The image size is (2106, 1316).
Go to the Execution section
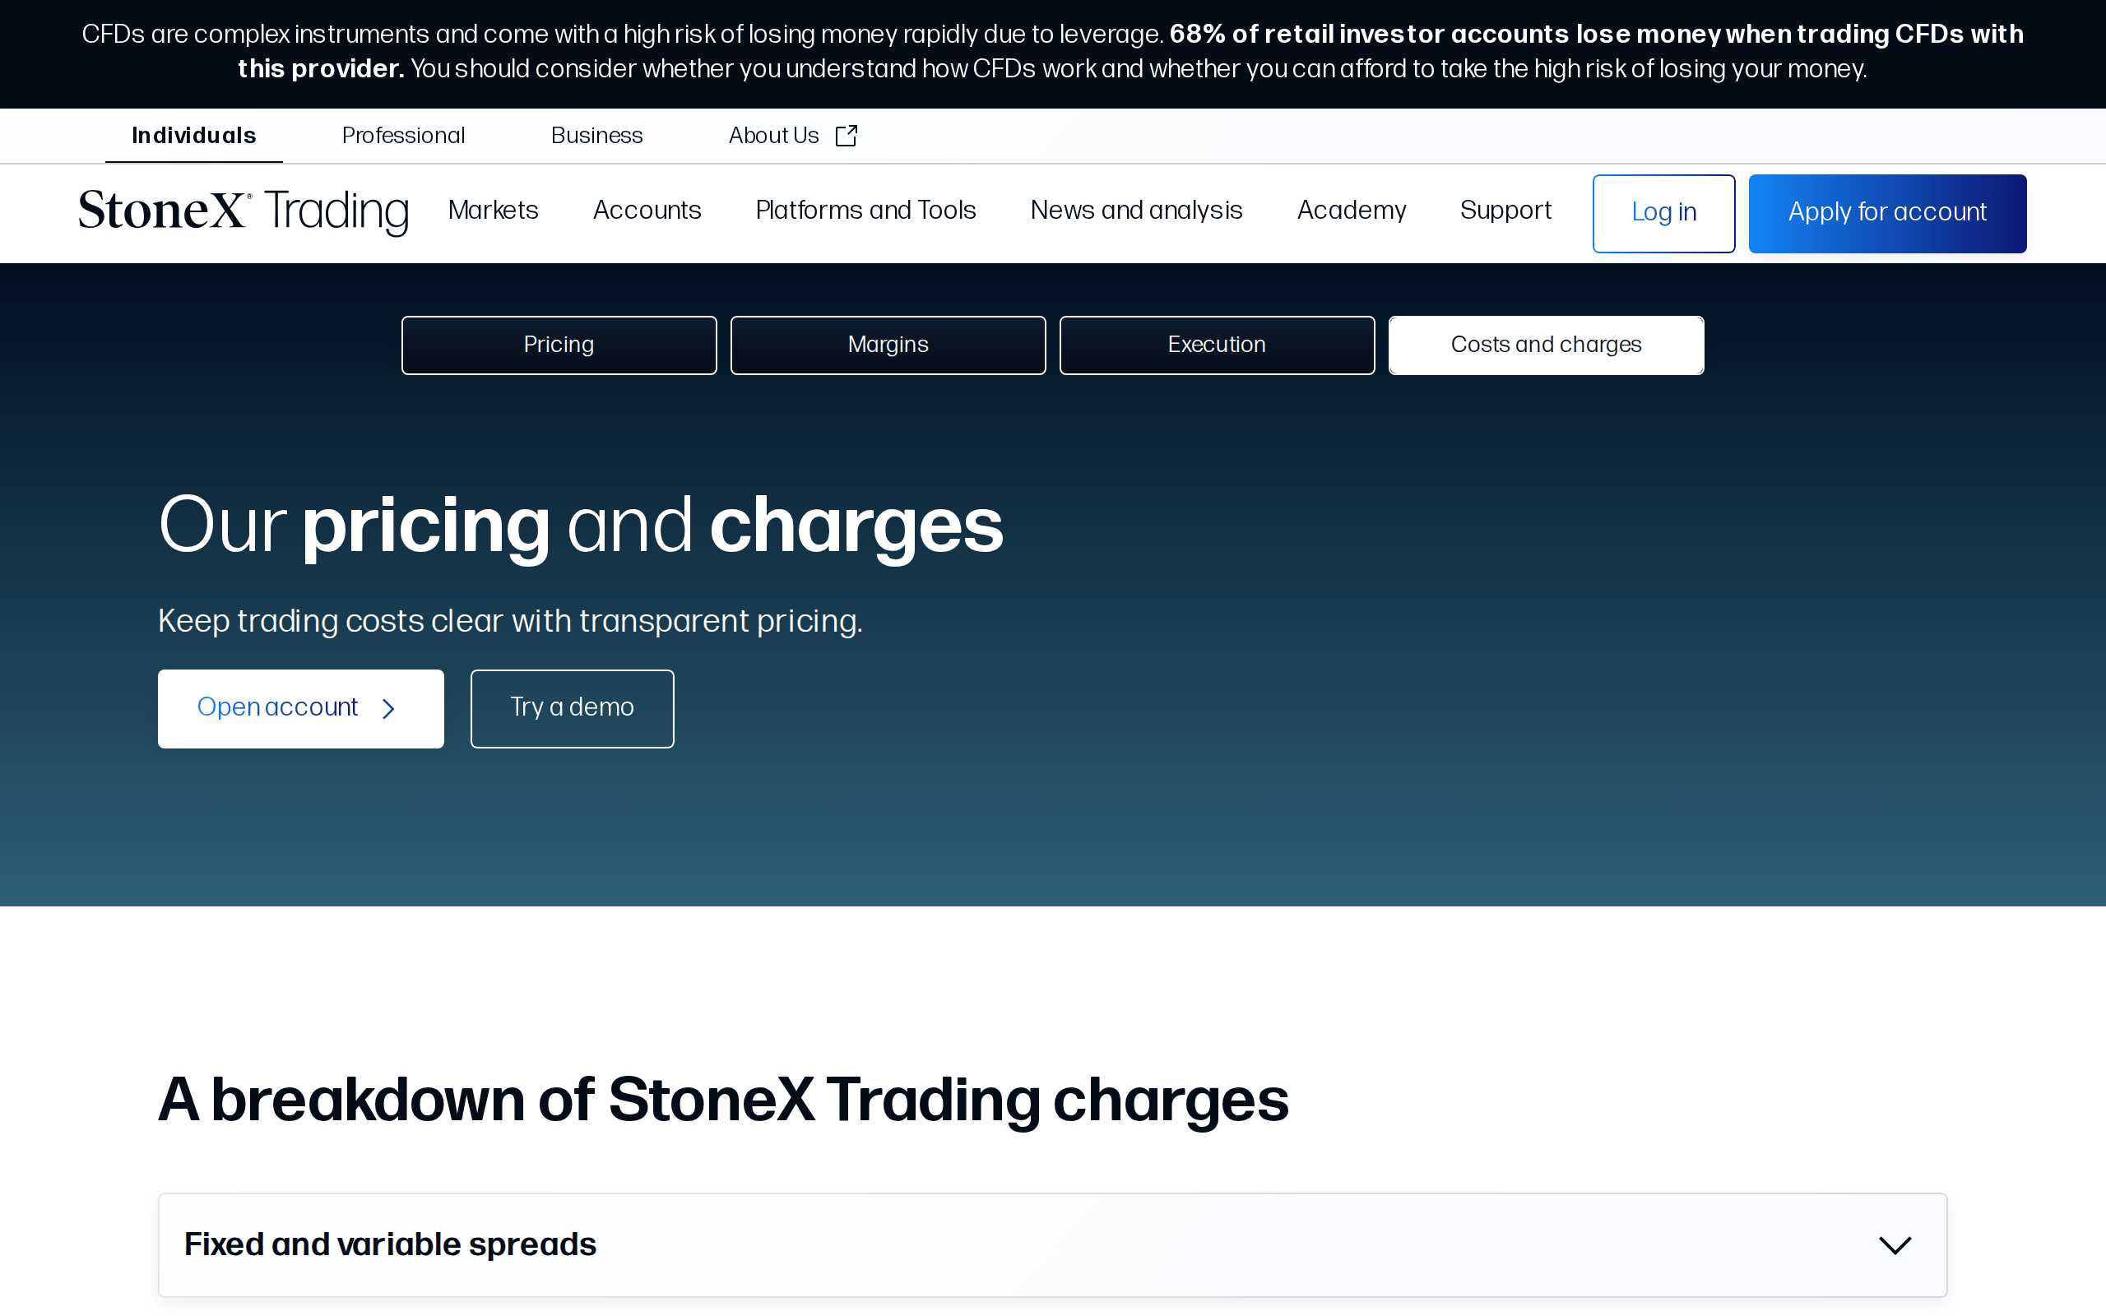click(x=1217, y=345)
